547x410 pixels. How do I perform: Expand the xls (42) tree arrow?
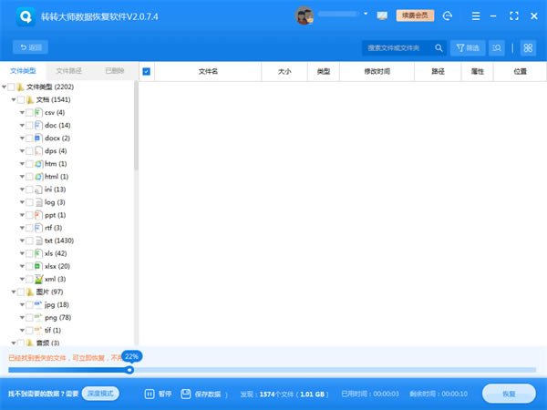[22, 252]
